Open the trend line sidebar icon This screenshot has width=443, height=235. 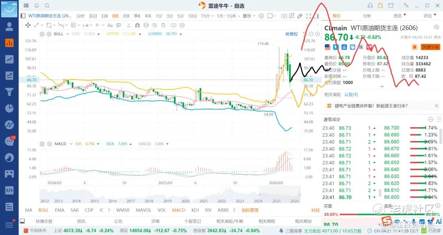coord(9,59)
